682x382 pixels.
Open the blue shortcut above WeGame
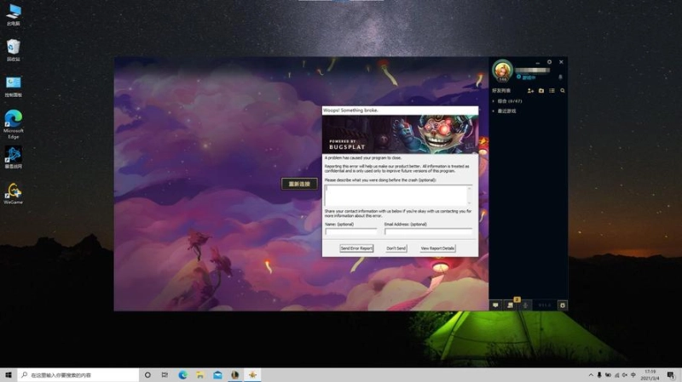(x=14, y=157)
